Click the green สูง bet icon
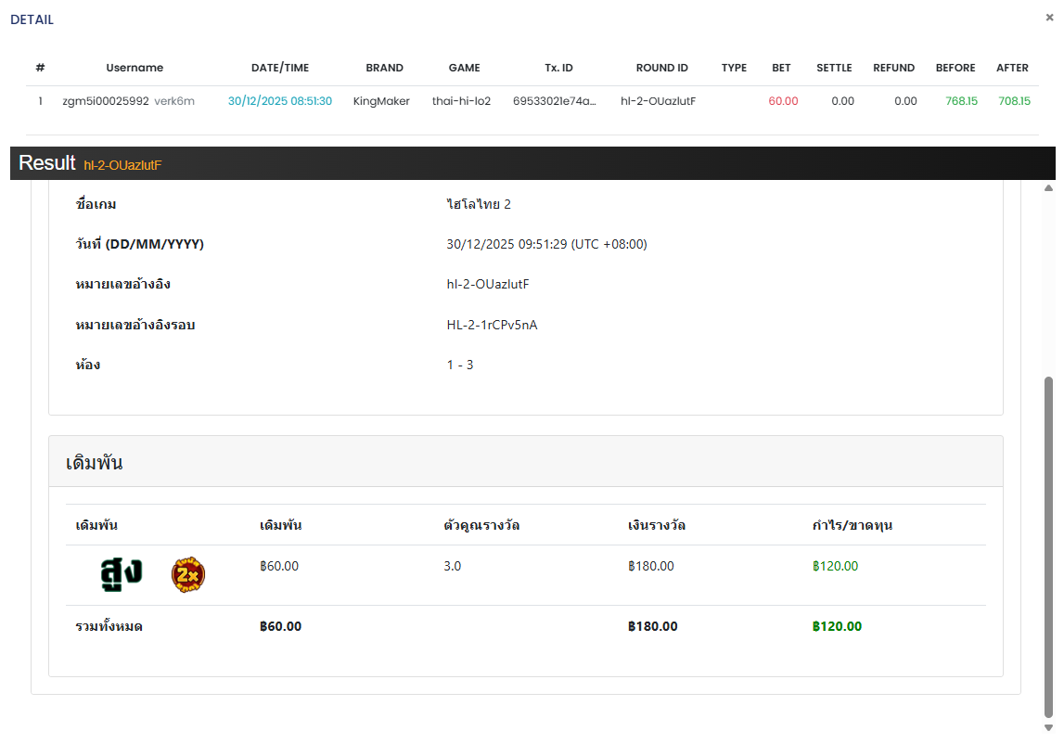 coord(121,574)
